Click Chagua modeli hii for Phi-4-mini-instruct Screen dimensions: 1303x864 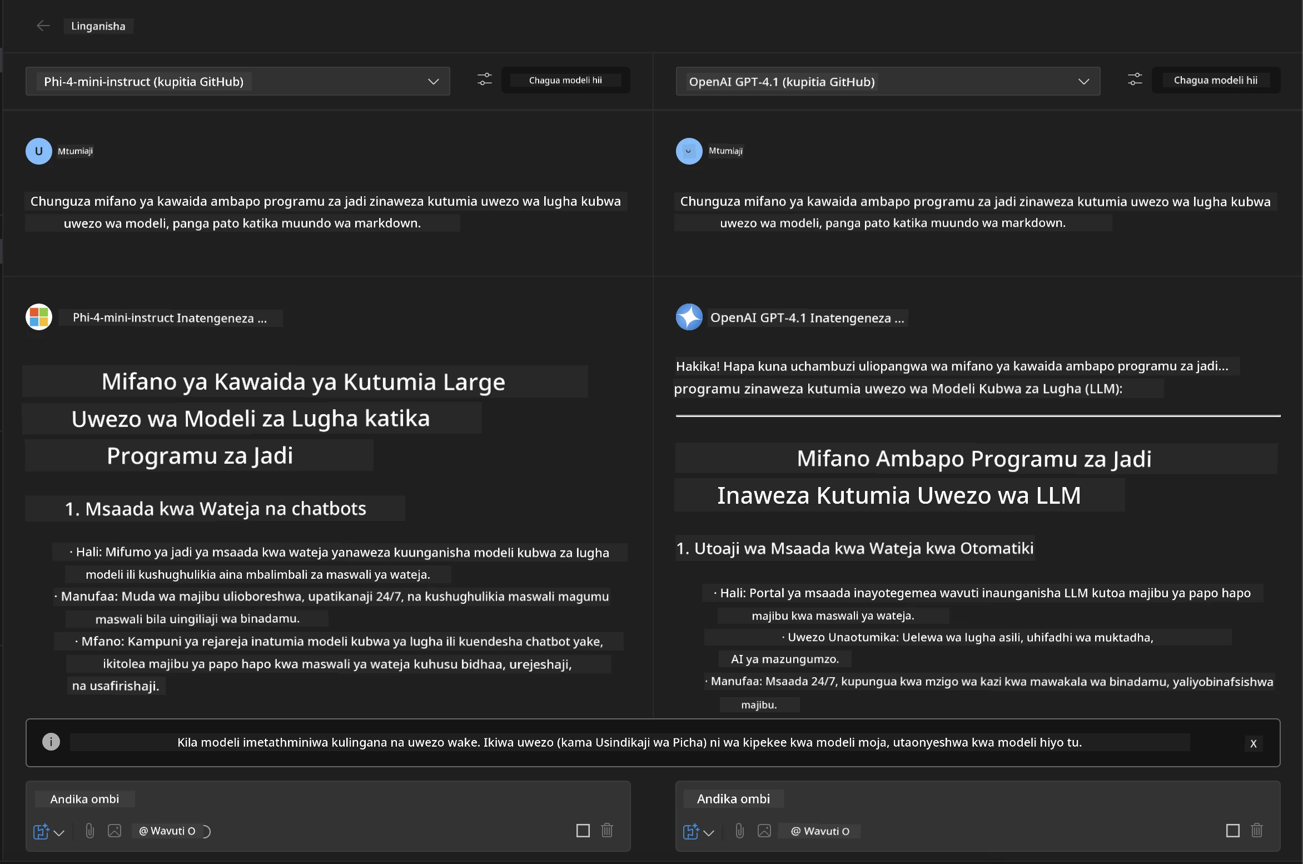coord(565,80)
